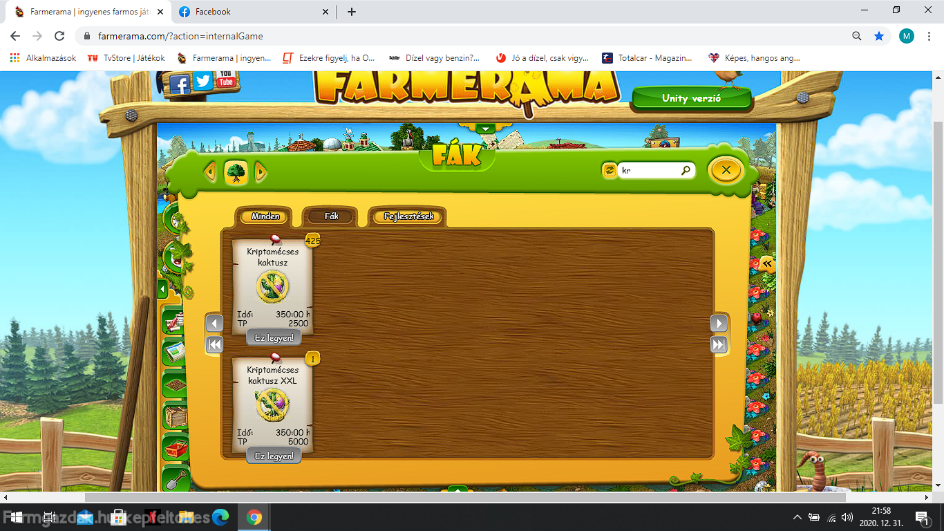
Task: Click the refresh icon beside search box
Action: pyautogui.click(x=609, y=170)
